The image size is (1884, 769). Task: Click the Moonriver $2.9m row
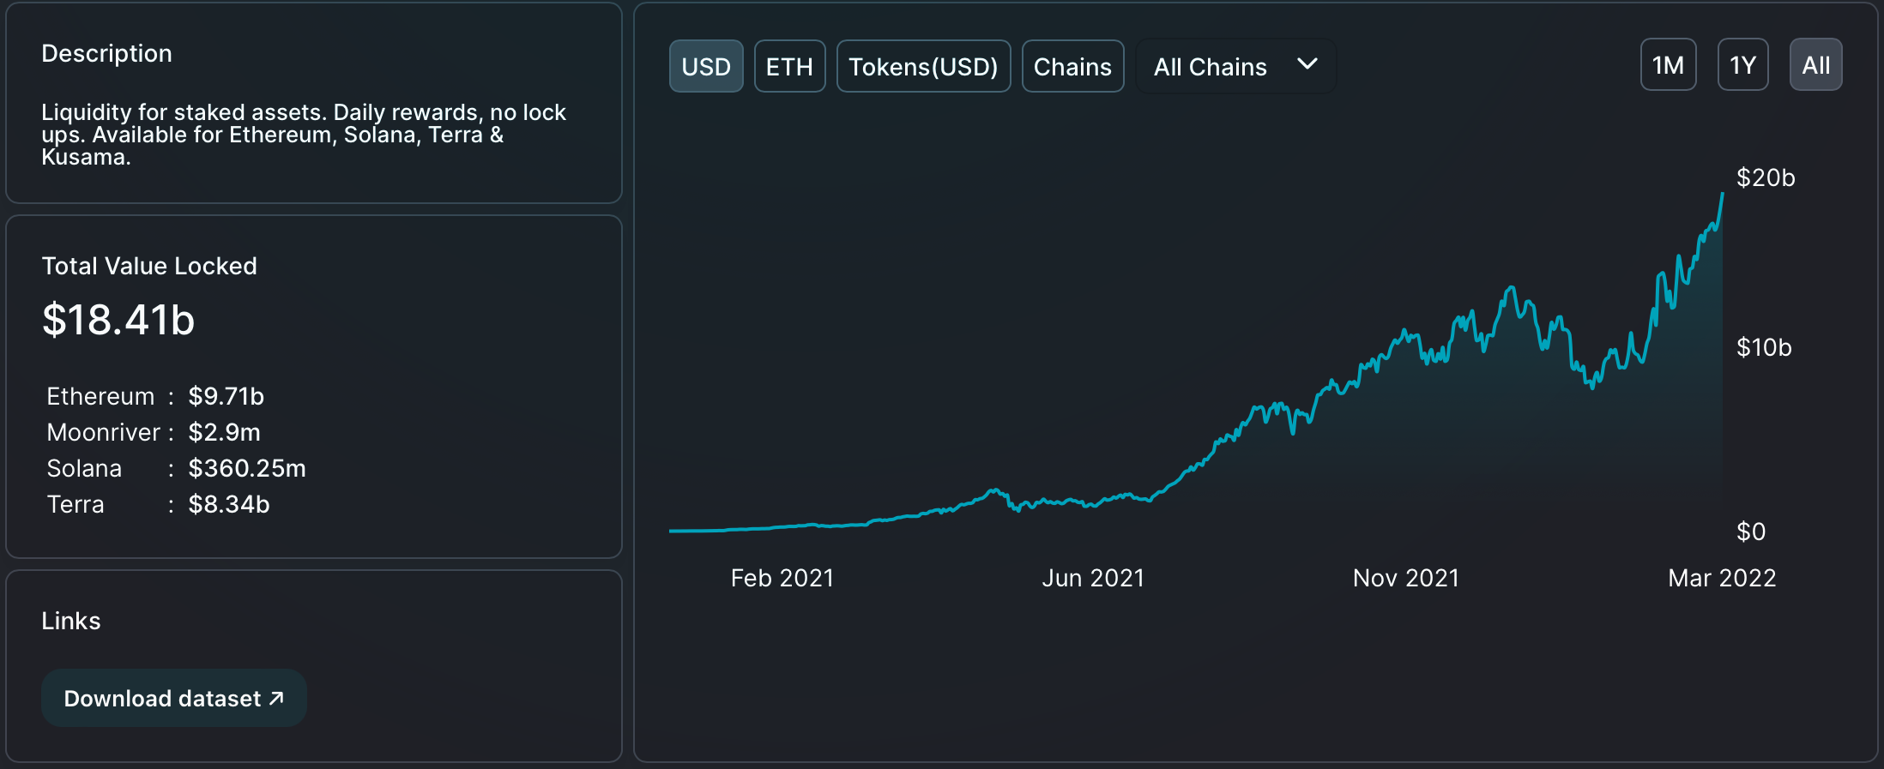click(154, 432)
